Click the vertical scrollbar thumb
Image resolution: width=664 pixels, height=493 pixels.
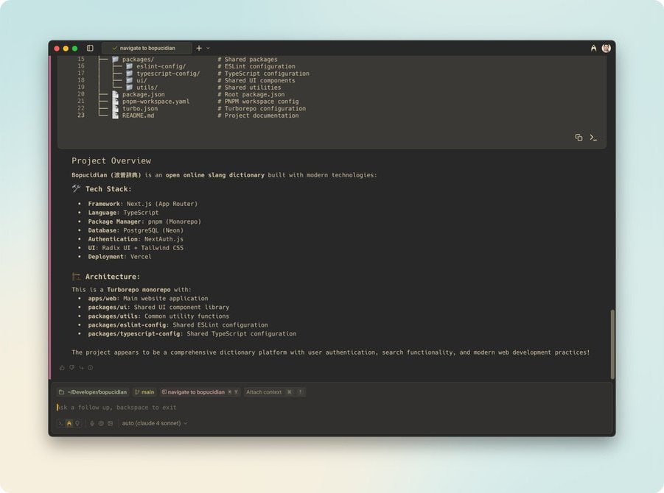point(612,344)
